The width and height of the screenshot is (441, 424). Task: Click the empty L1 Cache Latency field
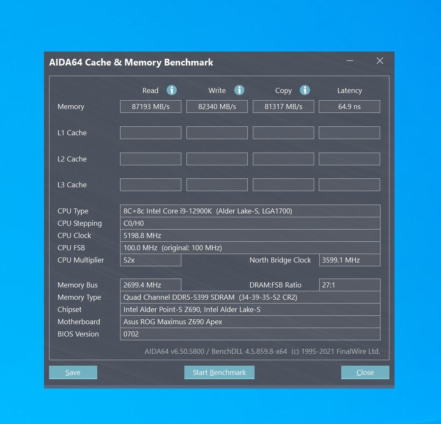pos(349,133)
